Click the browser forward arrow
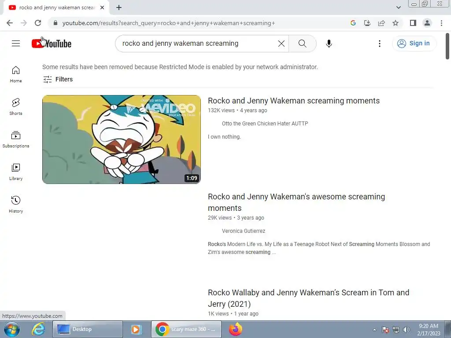The image size is (451, 338). click(x=24, y=23)
